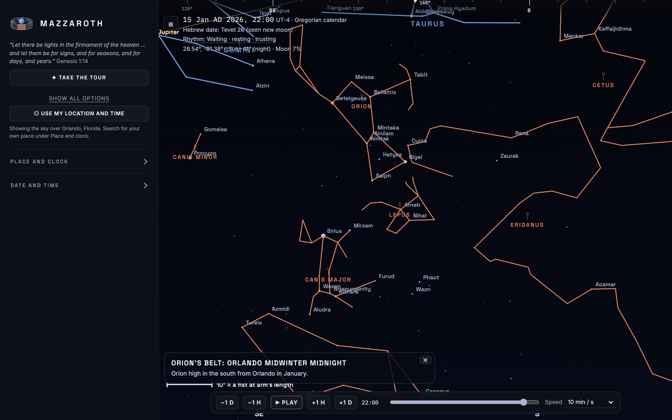The image size is (672, 420).
Task: Advance one hour with +1 H
Action: point(318,402)
